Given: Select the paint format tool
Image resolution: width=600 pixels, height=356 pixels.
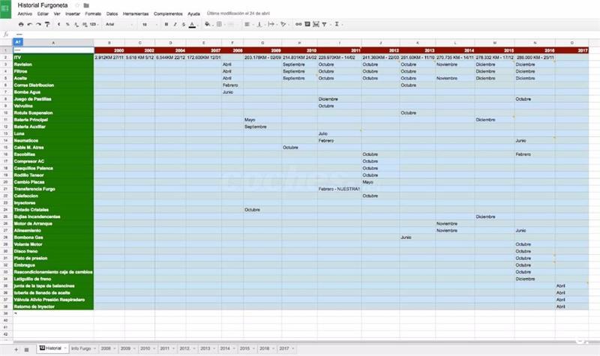Looking at the screenshot, I should 48,24.
